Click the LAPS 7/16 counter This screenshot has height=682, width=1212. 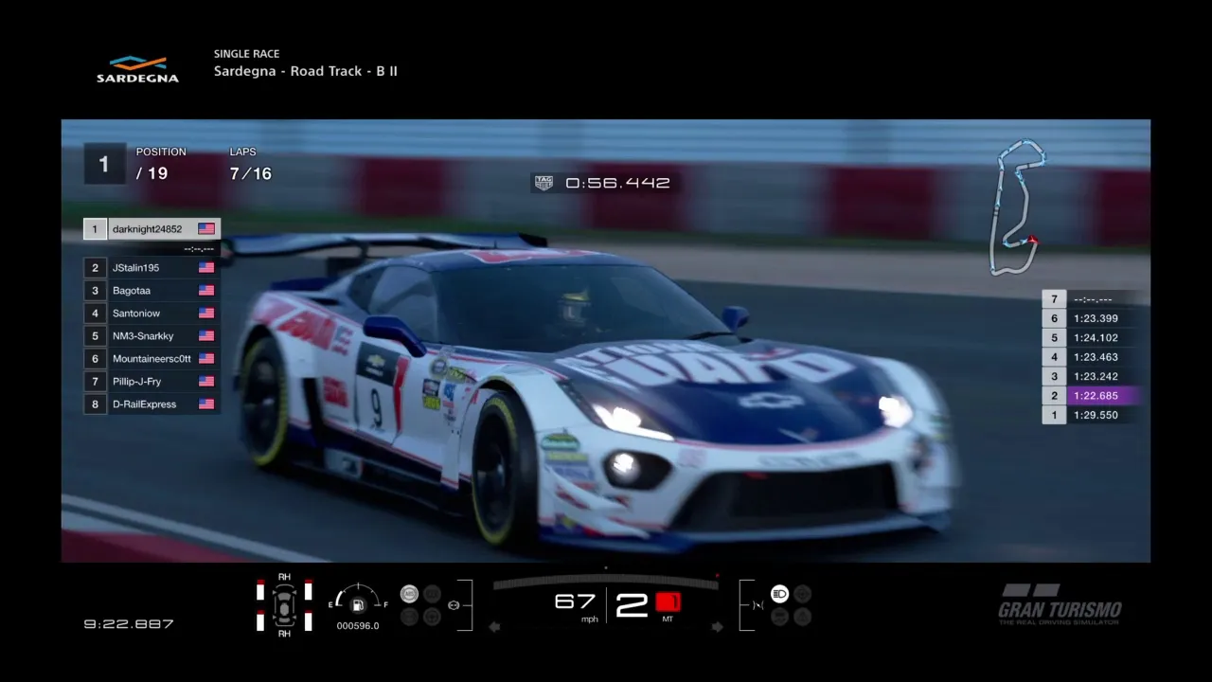click(250, 166)
